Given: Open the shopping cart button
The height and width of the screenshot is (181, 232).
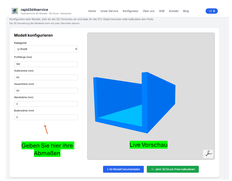Looking at the screenshot, I should (x=211, y=11).
